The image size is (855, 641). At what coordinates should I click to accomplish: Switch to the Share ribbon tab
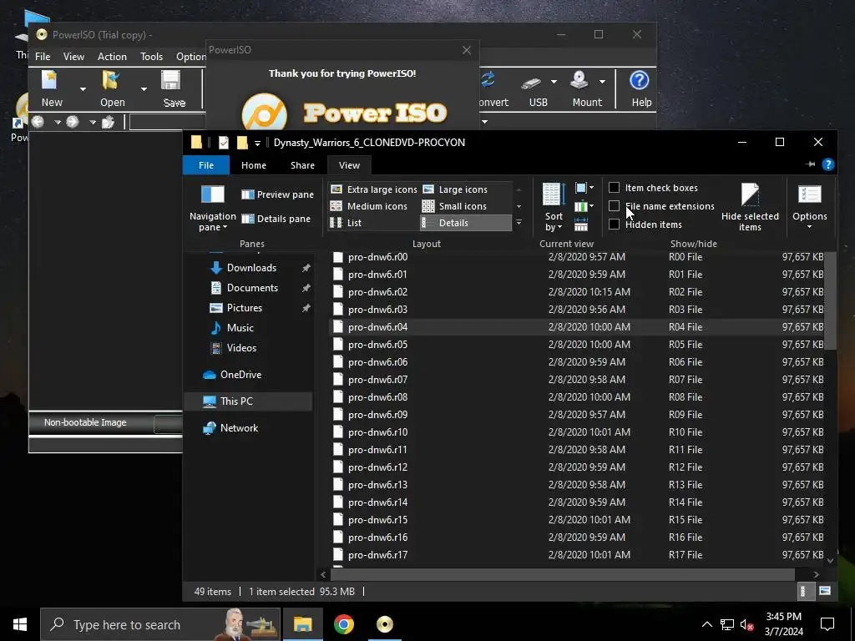click(x=302, y=165)
